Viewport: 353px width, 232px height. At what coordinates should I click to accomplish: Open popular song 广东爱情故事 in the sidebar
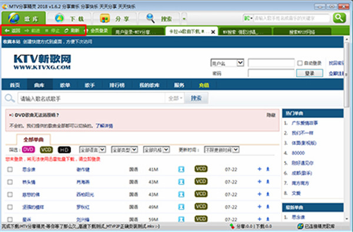305,123
